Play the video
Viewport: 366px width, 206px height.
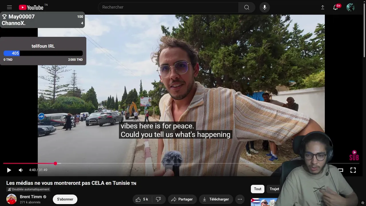tap(9, 170)
